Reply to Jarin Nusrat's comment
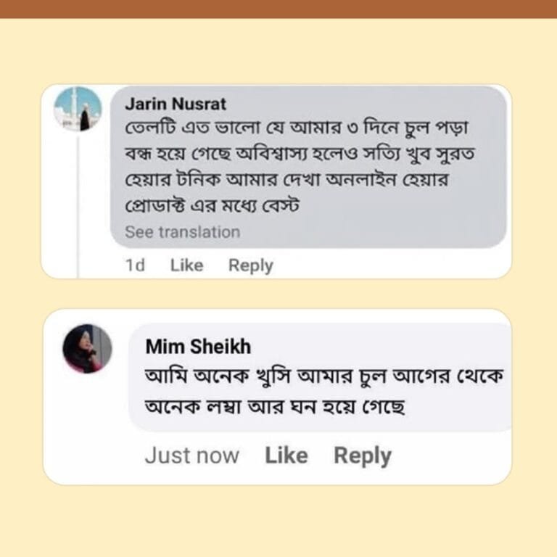Viewport: 557px width, 557px height. tap(250, 266)
